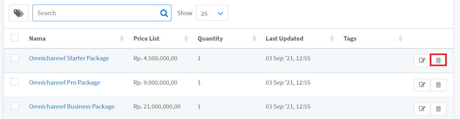Screen dimensions: 460x119
Task: Focus the Search input field
Action: point(95,13)
